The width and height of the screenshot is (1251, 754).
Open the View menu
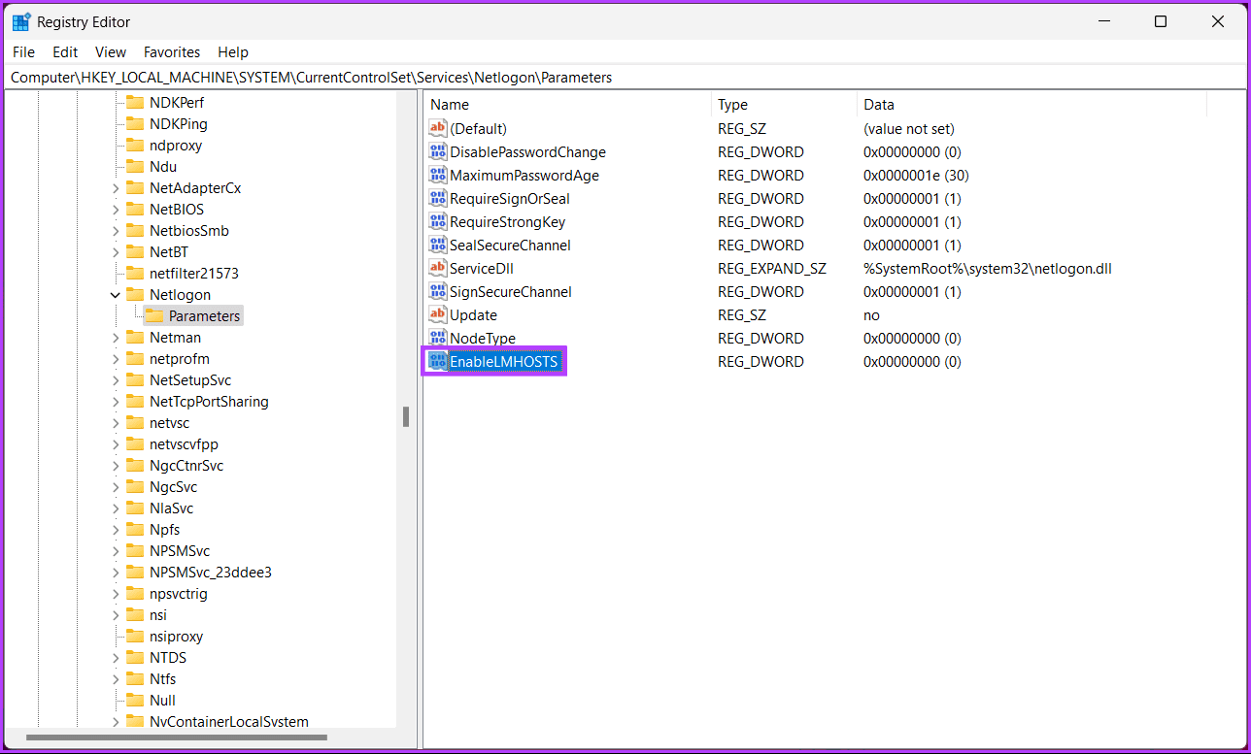[111, 52]
